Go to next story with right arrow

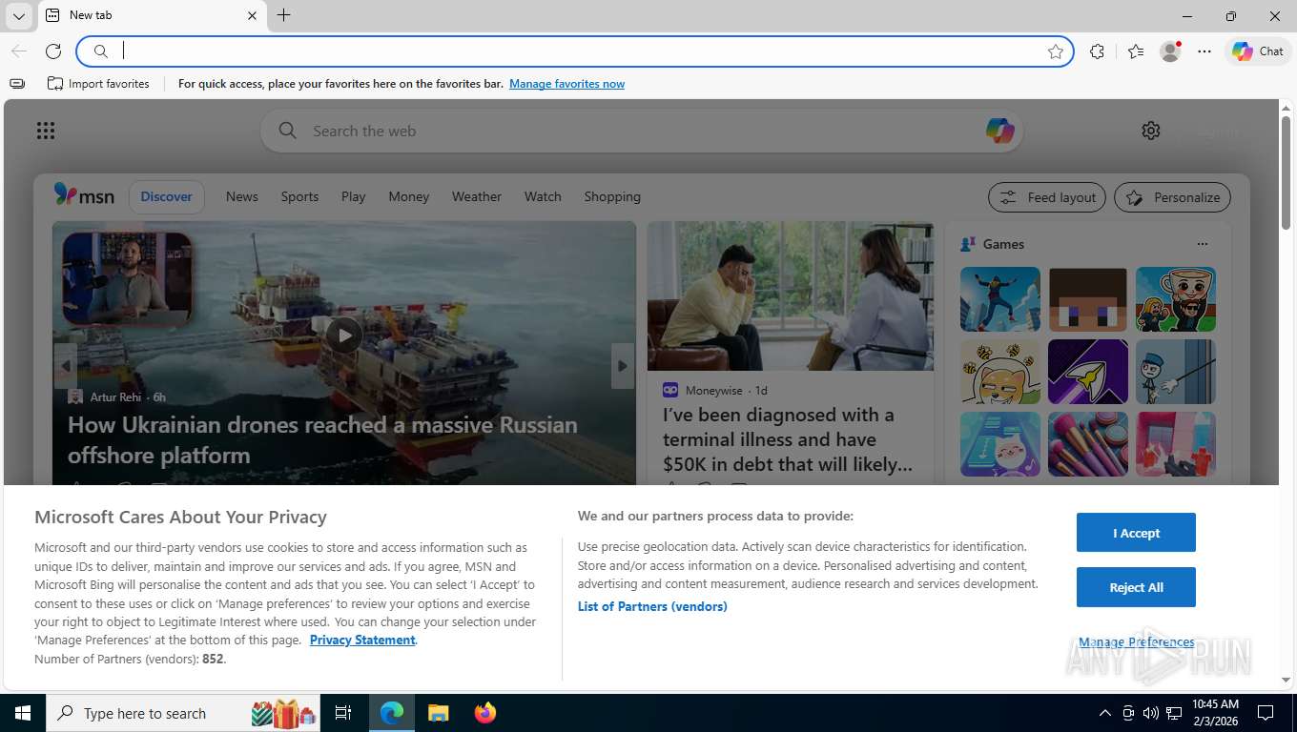click(x=623, y=366)
